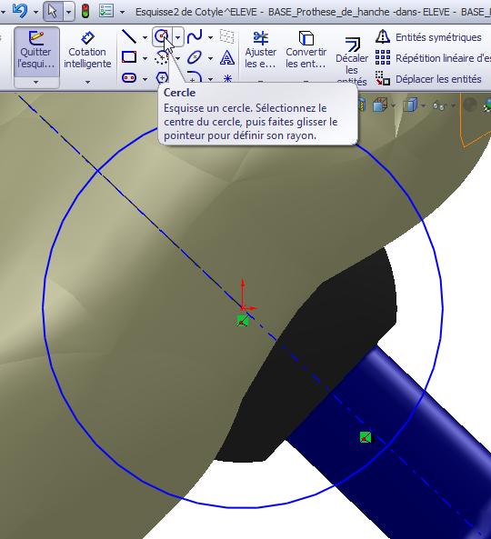Open the Rectangle tool dropdown arrow
This screenshot has height=539, width=491.
145,58
